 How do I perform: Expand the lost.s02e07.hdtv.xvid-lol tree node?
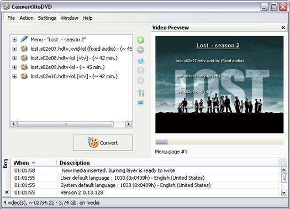point(14,49)
